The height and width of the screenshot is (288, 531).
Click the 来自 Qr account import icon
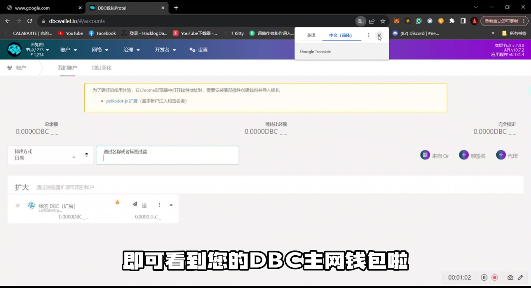tap(425, 155)
